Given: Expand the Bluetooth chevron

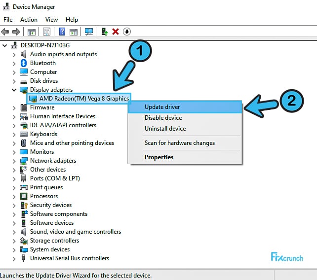Looking at the screenshot, I should [x=14, y=64].
